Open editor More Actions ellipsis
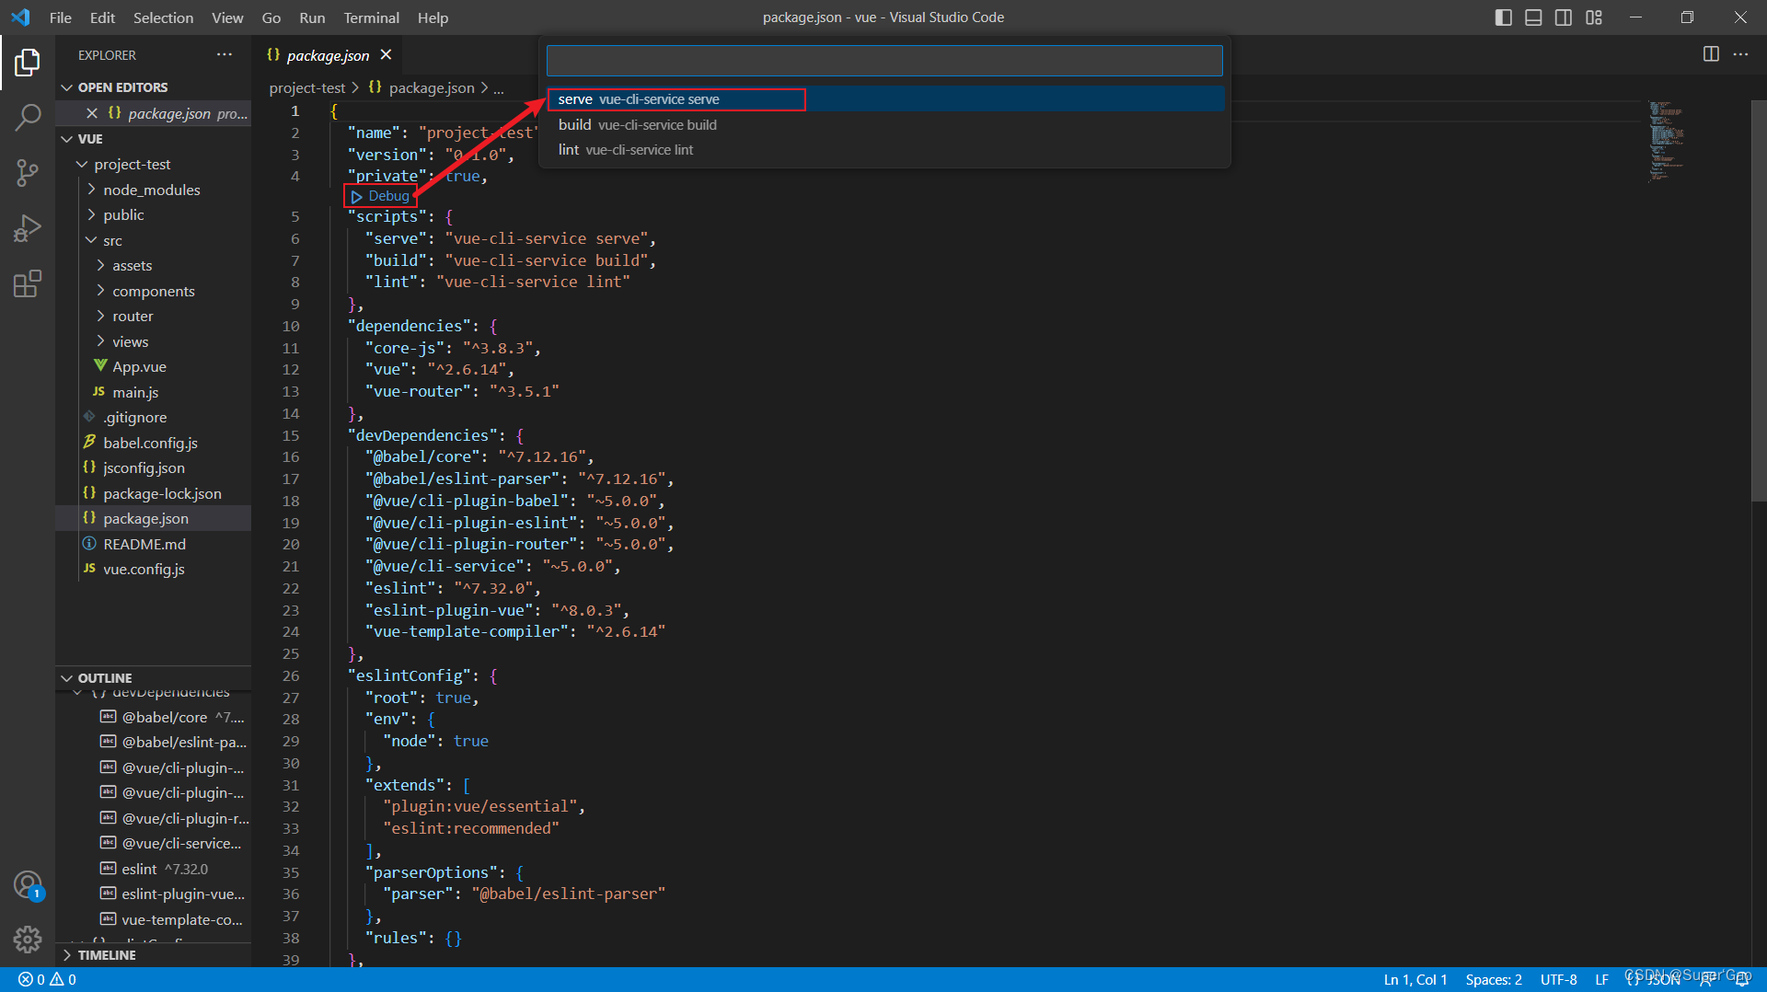Screen dimensions: 1767x992 point(1740,54)
